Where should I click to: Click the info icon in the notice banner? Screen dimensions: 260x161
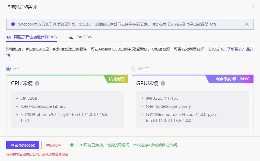coord(13,24)
